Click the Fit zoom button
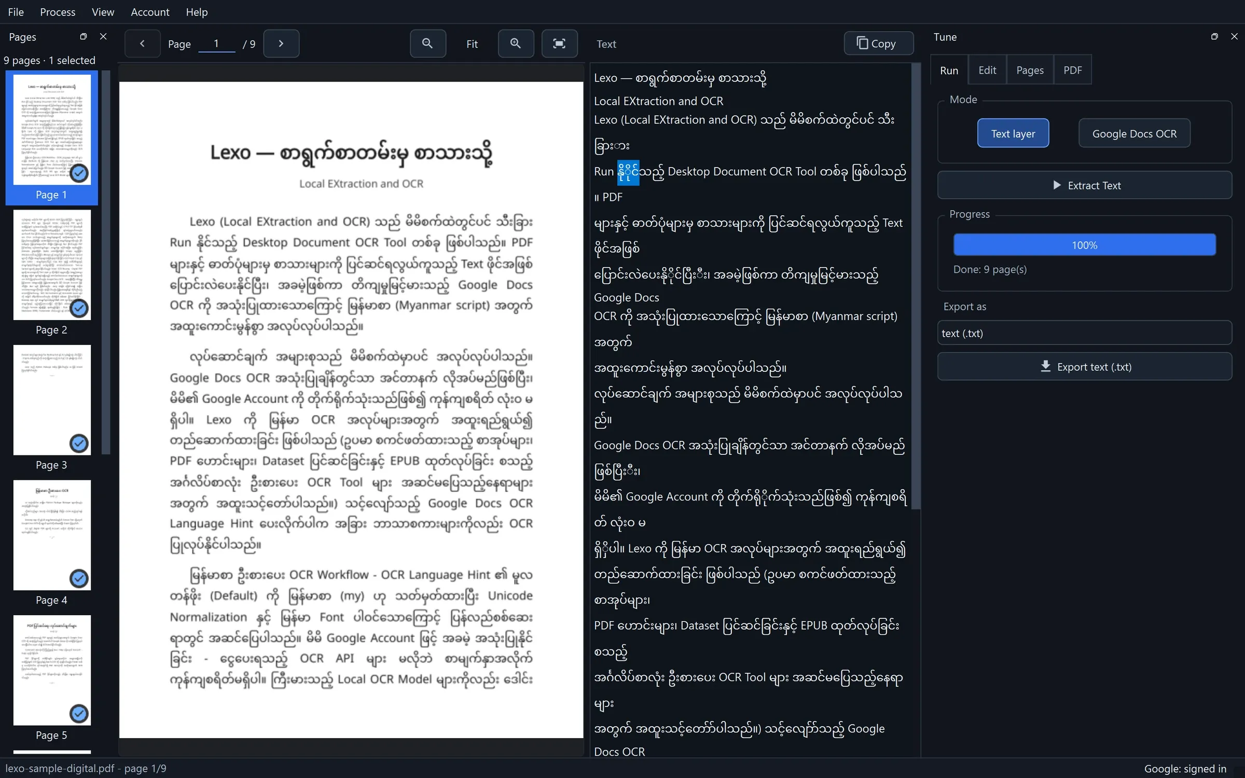 coord(472,44)
